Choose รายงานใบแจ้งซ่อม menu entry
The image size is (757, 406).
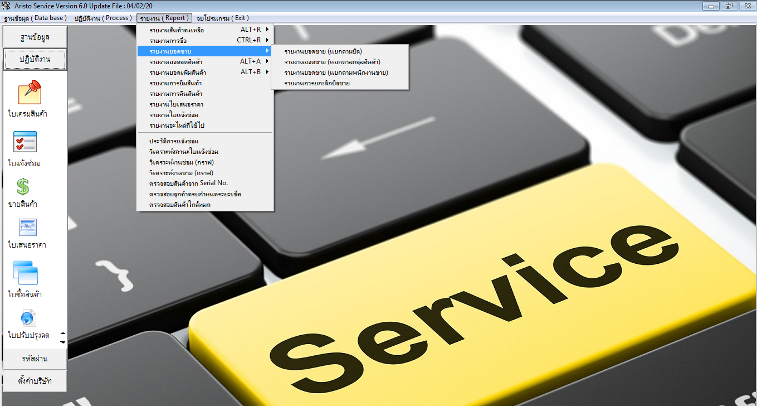click(205, 115)
